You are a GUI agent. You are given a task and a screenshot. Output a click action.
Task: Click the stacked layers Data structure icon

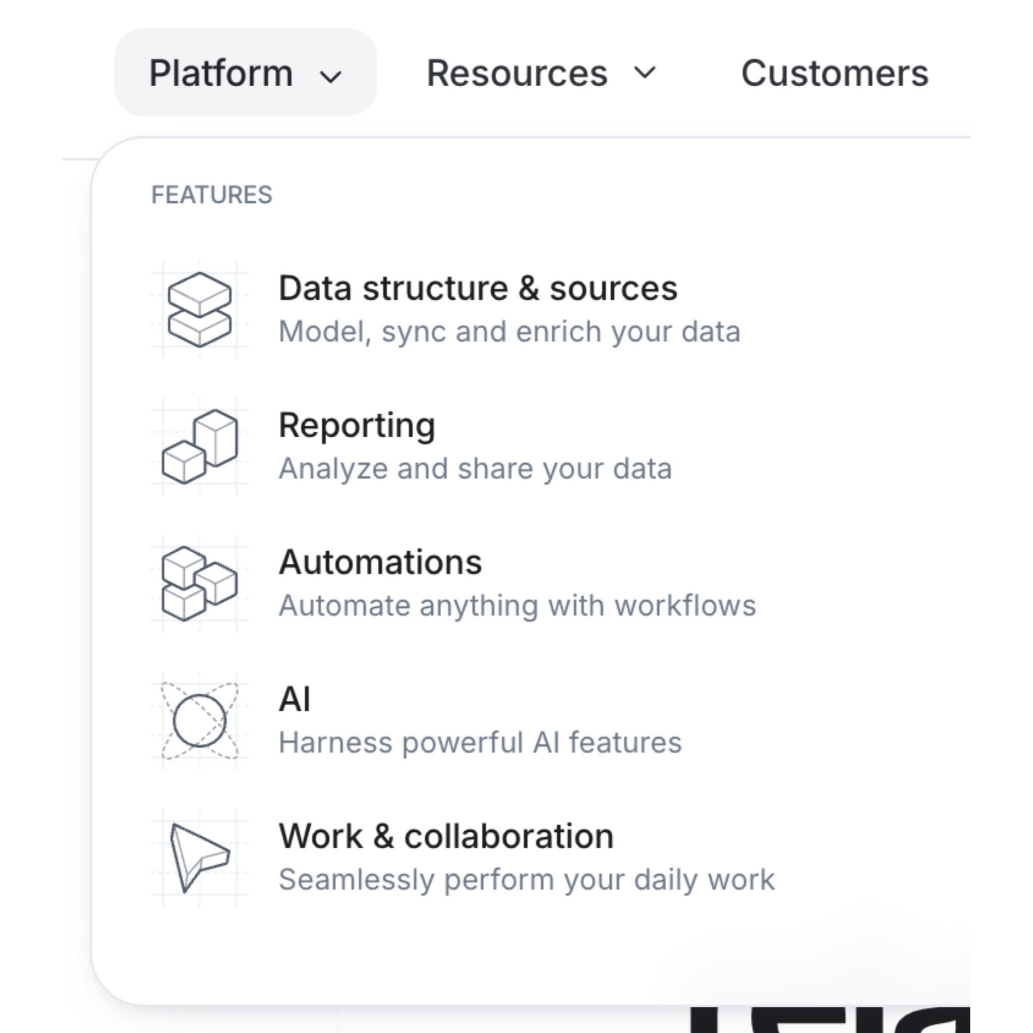point(199,310)
